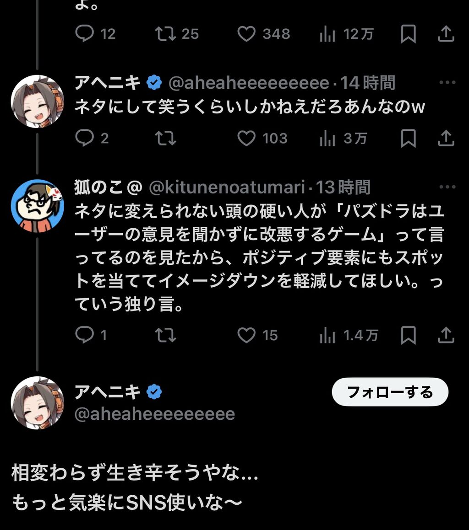This screenshot has width=469, height=530.
Task: Open @kitunenoatumari profile handle link
Action: [x=227, y=187]
